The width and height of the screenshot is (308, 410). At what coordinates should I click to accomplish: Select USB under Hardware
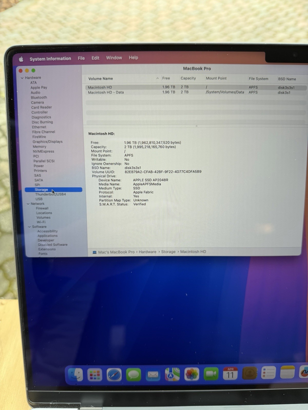pos(39,199)
